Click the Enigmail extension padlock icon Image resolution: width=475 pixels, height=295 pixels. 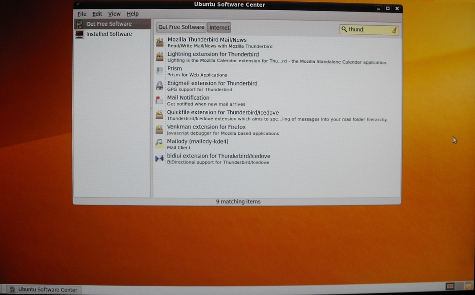160,86
